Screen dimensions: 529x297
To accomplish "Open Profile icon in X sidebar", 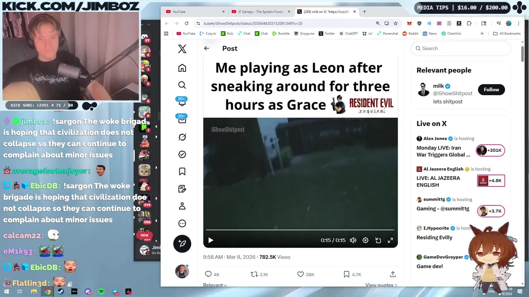I will point(182,206).
